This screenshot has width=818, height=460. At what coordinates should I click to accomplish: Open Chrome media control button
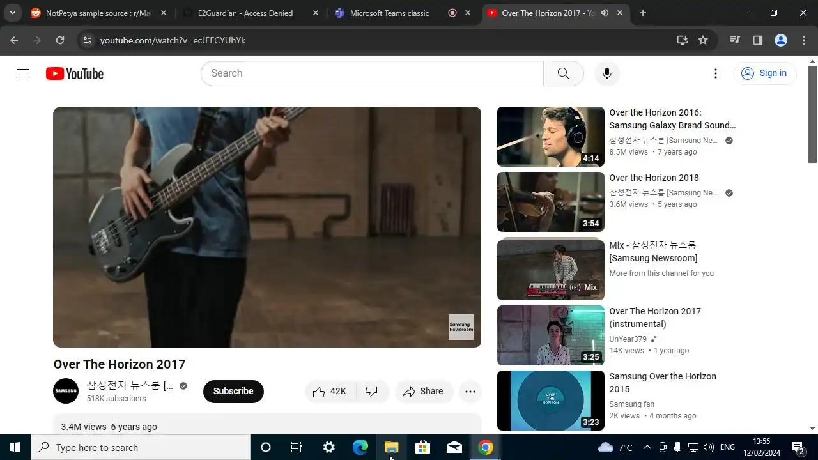(735, 40)
